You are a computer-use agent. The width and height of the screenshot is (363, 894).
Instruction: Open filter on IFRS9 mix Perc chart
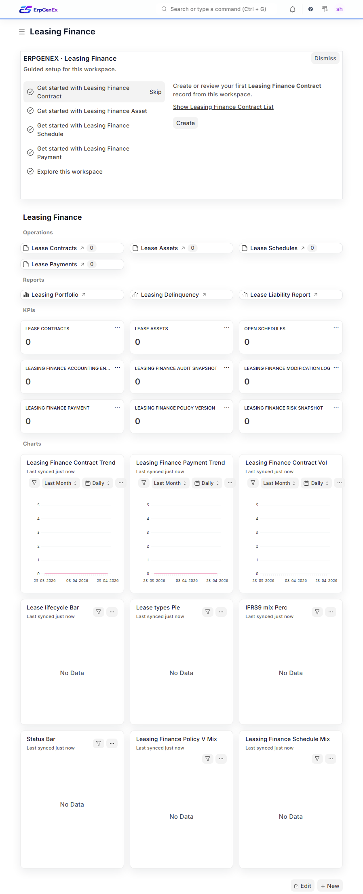(317, 612)
